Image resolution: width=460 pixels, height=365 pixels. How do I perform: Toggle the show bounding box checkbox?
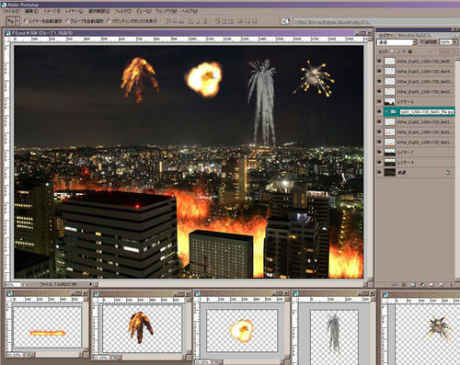[x=109, y=21]
